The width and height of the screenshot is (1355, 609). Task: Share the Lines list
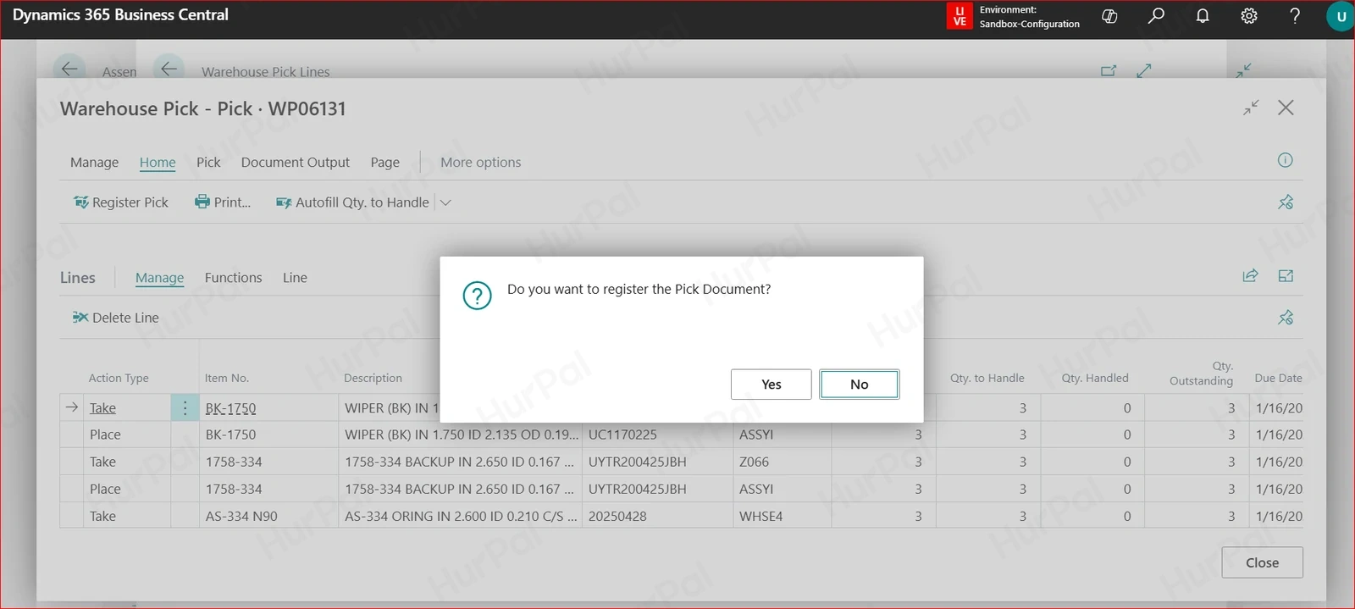1250,276
